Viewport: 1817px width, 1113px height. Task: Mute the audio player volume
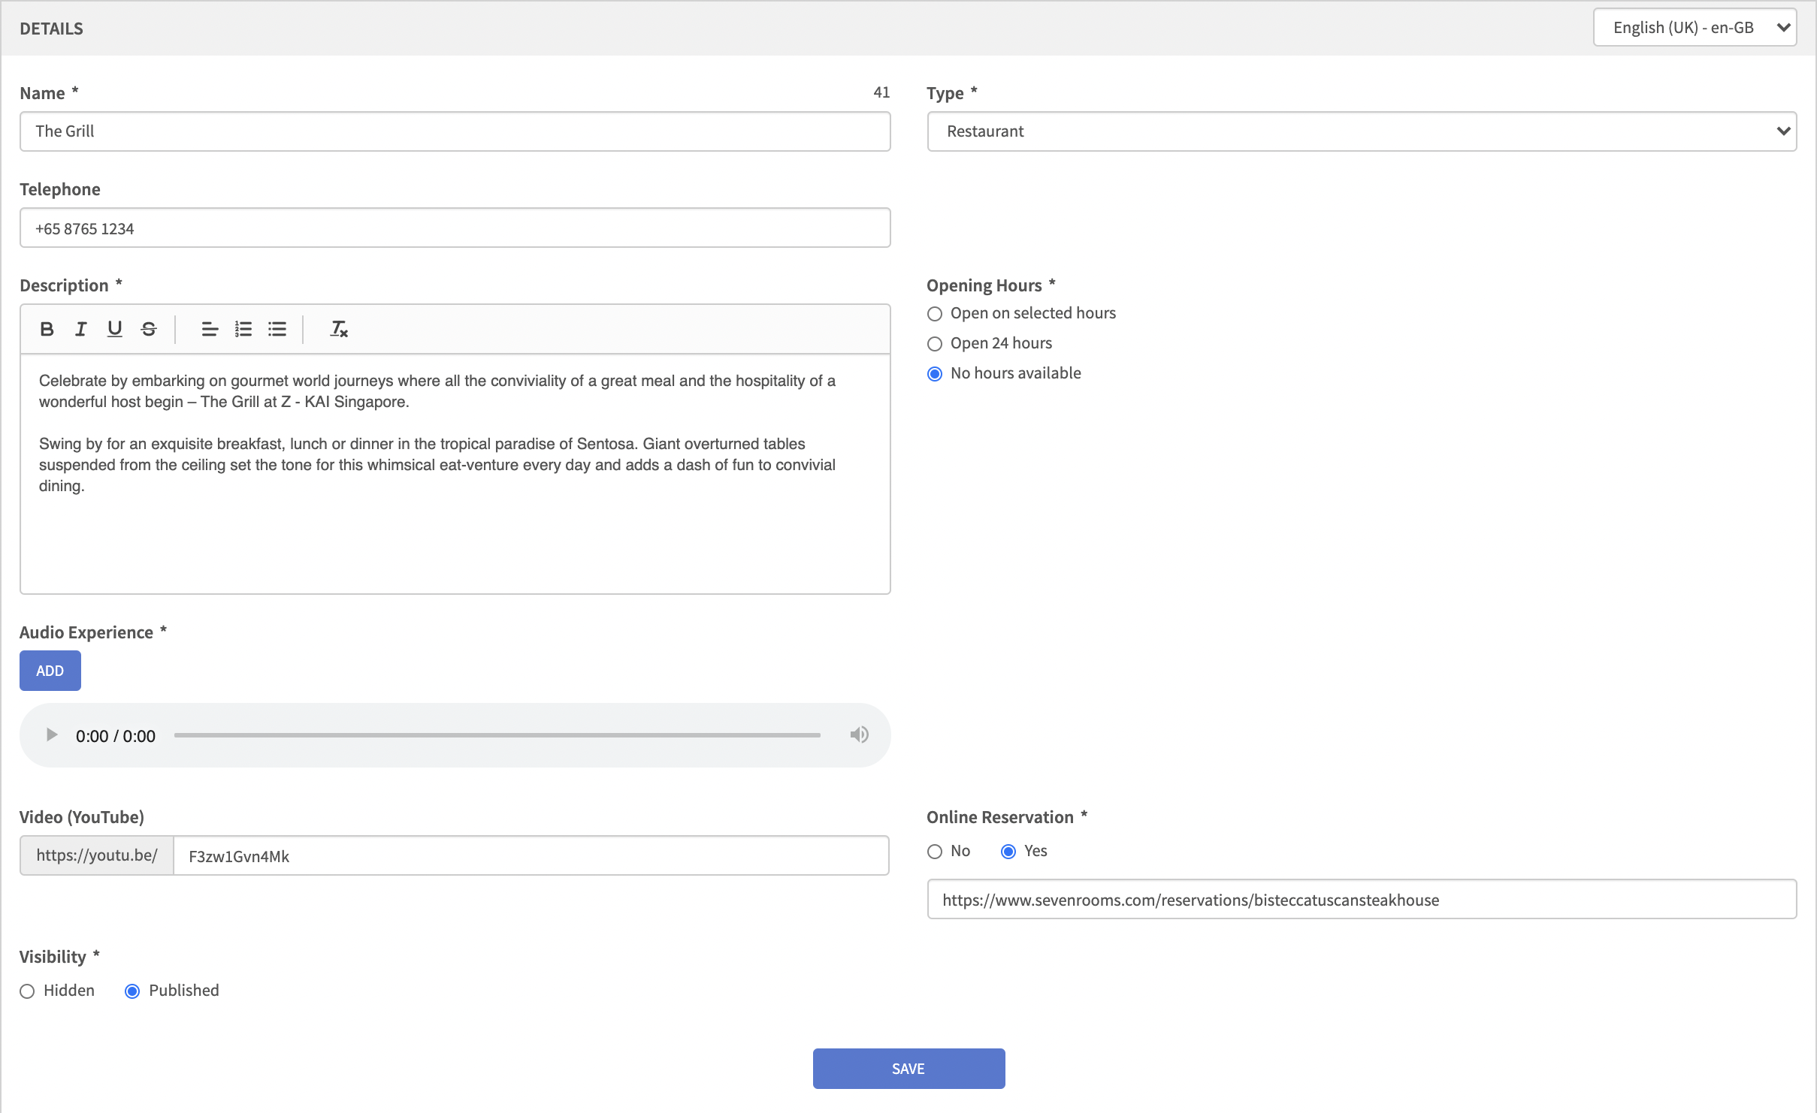859,735
